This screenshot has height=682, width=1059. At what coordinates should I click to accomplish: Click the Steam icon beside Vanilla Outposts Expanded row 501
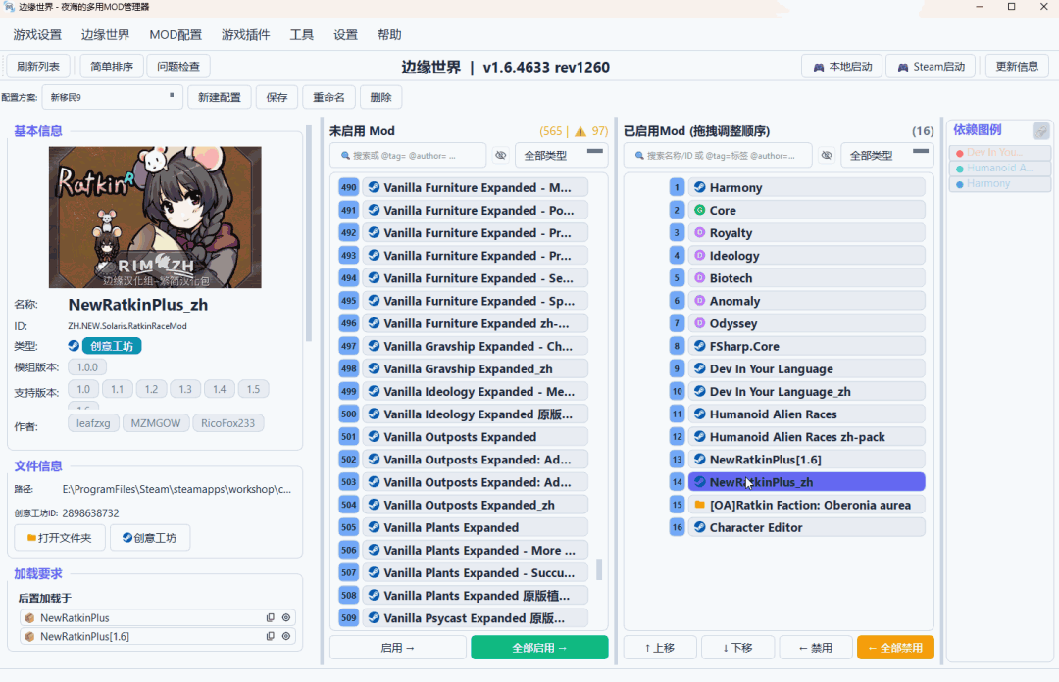(x=374, y=437)
